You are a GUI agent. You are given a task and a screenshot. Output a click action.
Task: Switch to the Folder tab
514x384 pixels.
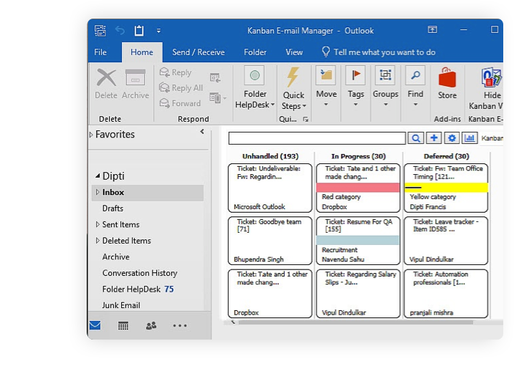click(255, 52)
